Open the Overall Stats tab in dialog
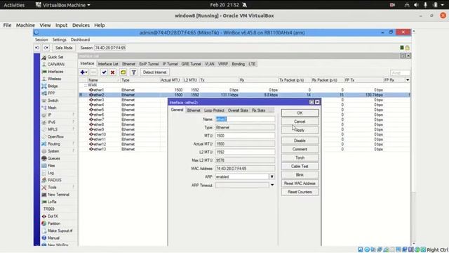Screen dimensions: 449x253 point(238,110)
